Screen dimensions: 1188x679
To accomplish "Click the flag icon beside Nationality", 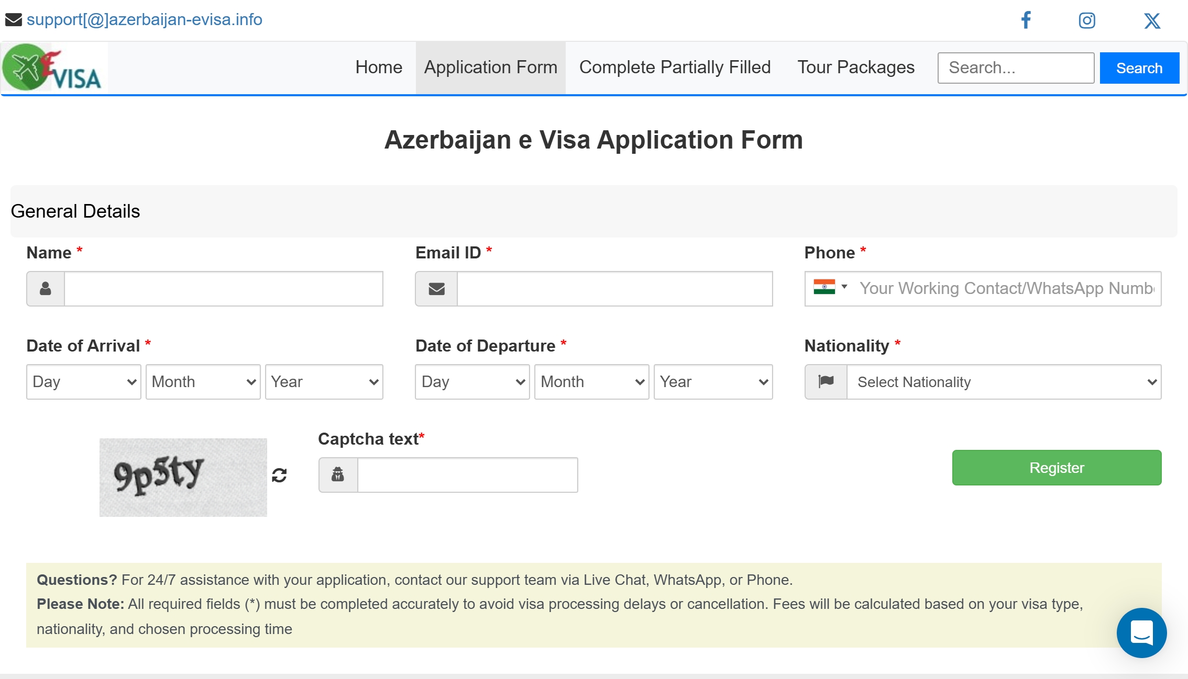I will [826, 382].
